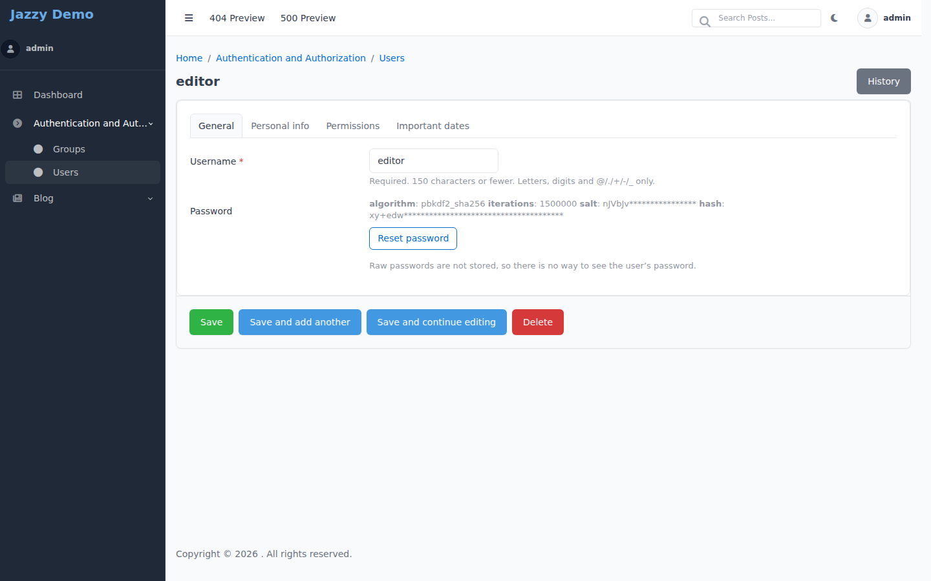Click the red Delete button
Viewport: 931px width, 581px height.
click(x=538, y=322)
